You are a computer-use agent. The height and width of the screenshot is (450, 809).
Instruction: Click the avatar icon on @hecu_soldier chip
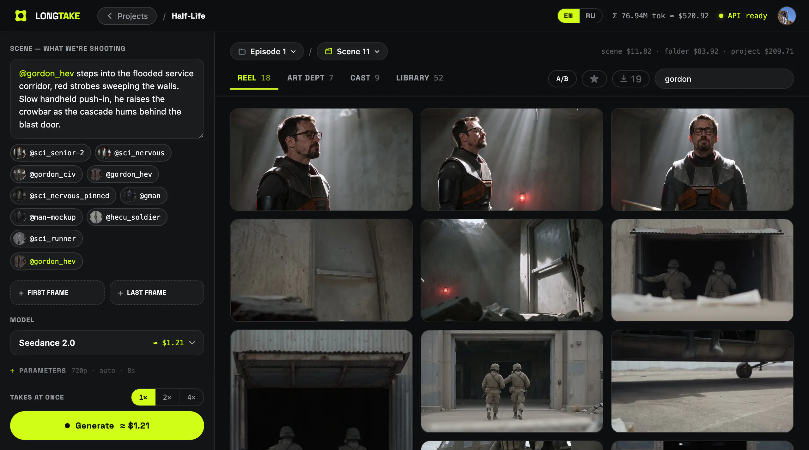point(96,217)
